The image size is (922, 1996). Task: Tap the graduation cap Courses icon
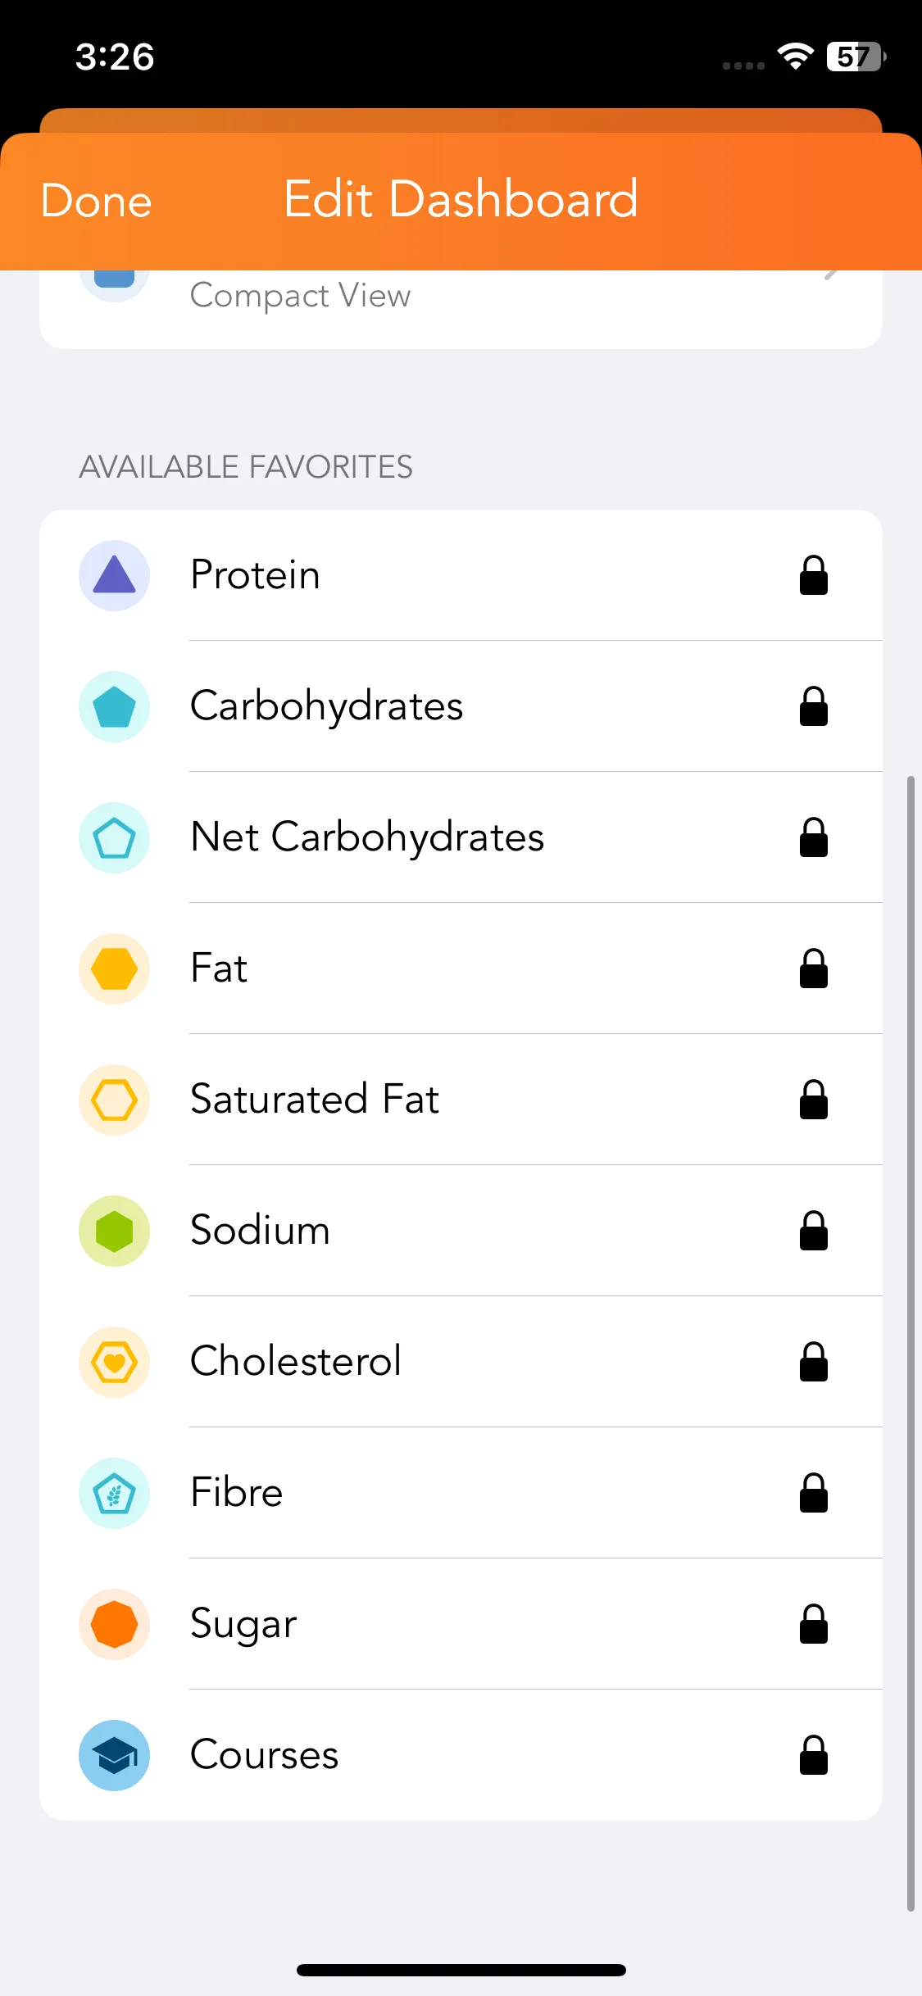pos(114,1755)
